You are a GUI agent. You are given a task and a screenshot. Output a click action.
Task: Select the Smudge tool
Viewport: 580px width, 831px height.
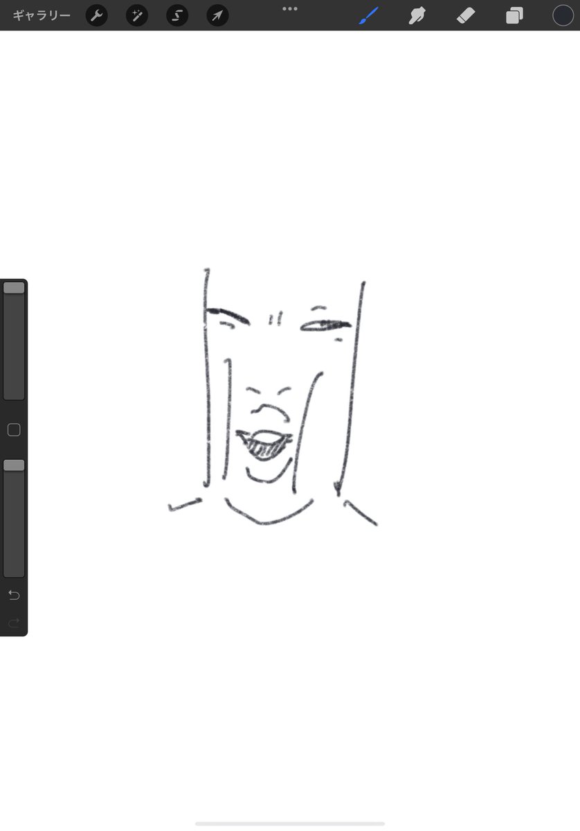click(417, 15)
